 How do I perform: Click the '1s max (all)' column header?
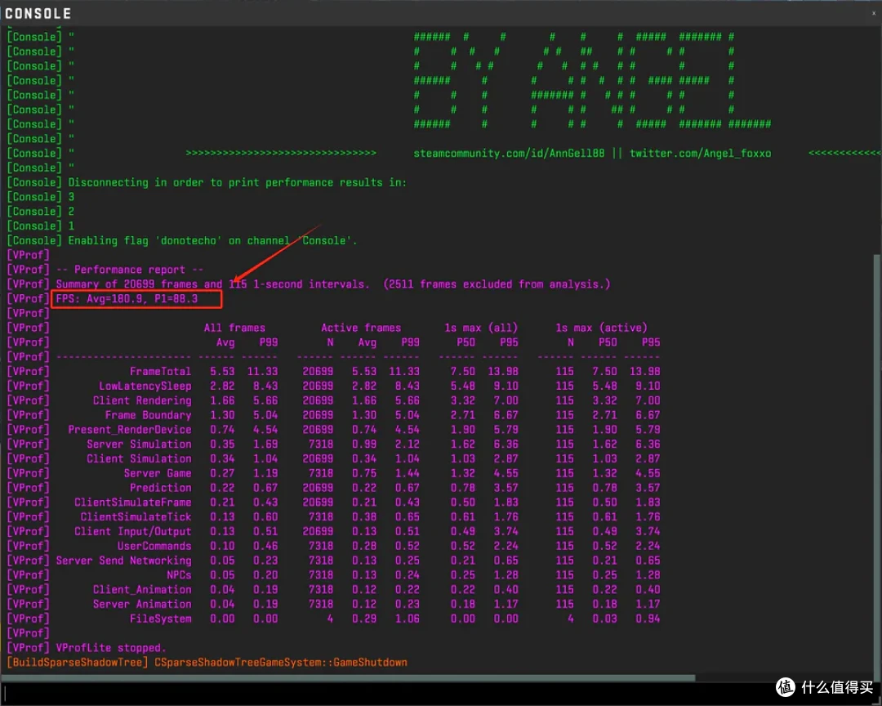[481, 328]
